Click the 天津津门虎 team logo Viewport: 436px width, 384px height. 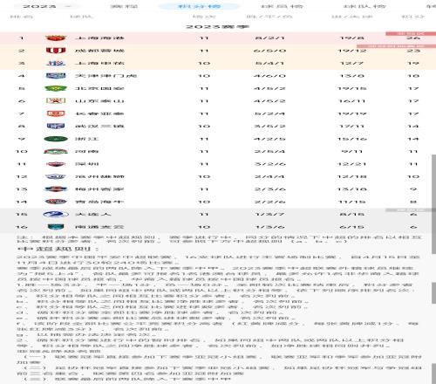pyautogui.click(x=56, y=76)
